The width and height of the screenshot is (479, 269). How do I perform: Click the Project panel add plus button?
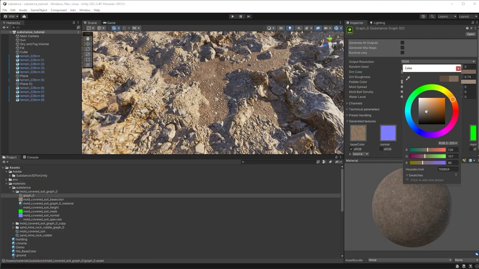coord(5,162)
